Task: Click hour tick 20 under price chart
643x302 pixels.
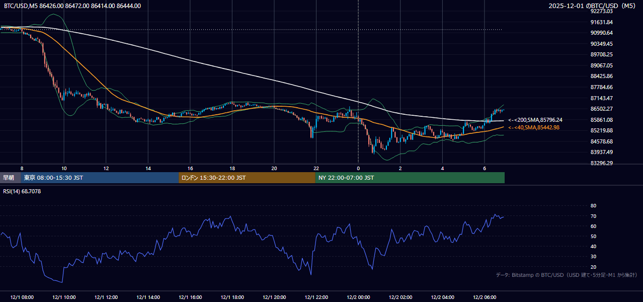Action: pos(274,168)
